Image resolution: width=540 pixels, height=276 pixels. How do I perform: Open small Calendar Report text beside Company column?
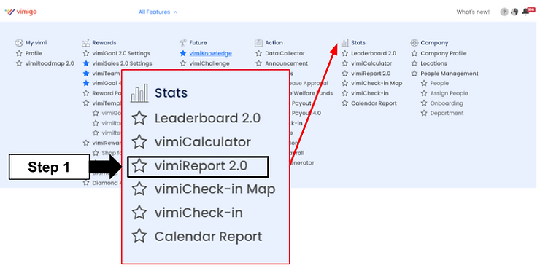374,103
